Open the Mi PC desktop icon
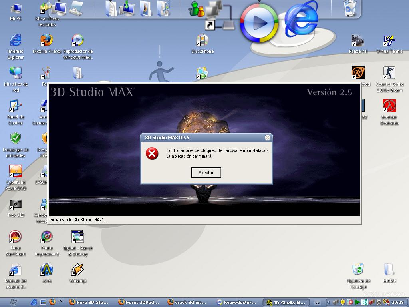This screenshot has width=409, height=307. tap(16, 12)
